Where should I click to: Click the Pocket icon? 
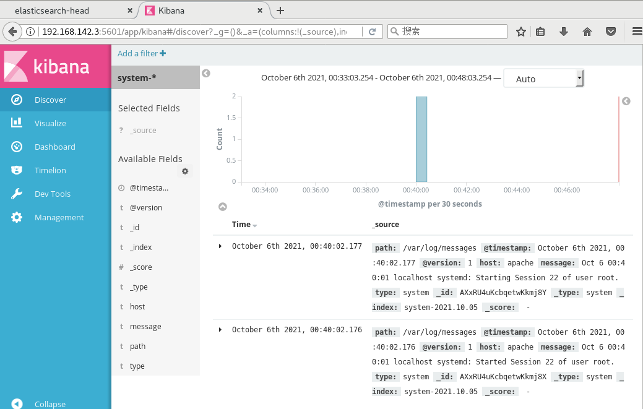(x=611, y=32)
